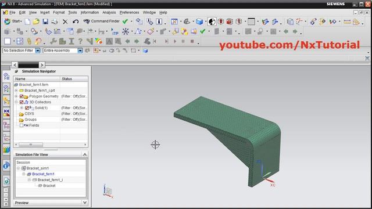Click the 3D mesh star icon
Screen dimensions: 372x209
[x=126, y=31]
